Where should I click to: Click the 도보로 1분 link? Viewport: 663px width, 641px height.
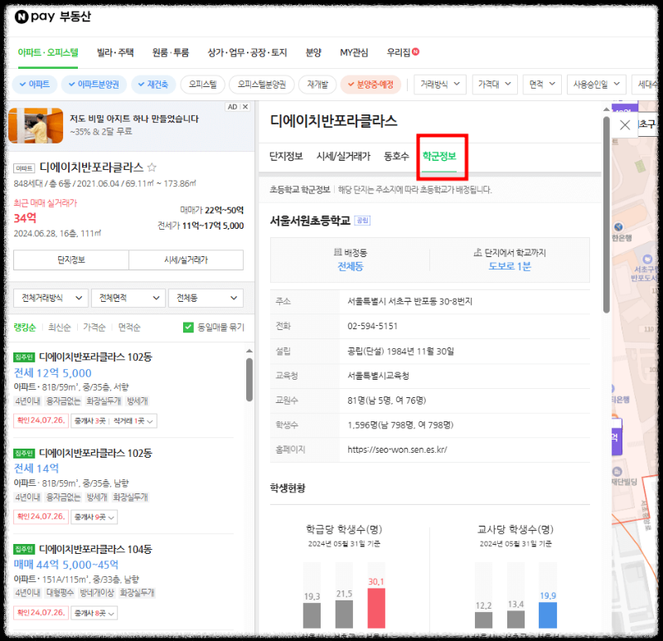510,266
